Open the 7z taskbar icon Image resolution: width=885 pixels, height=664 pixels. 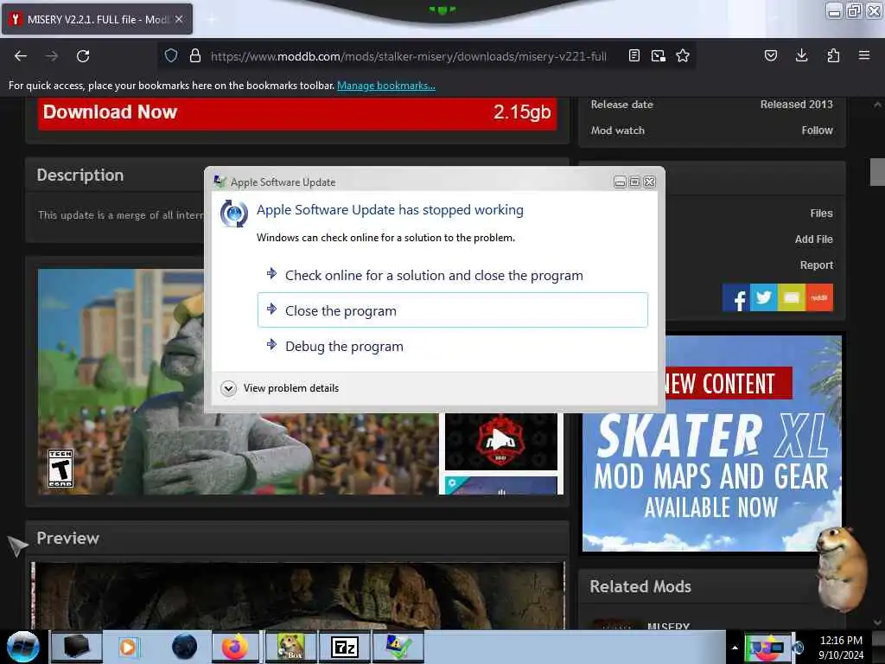coord(344,647)
